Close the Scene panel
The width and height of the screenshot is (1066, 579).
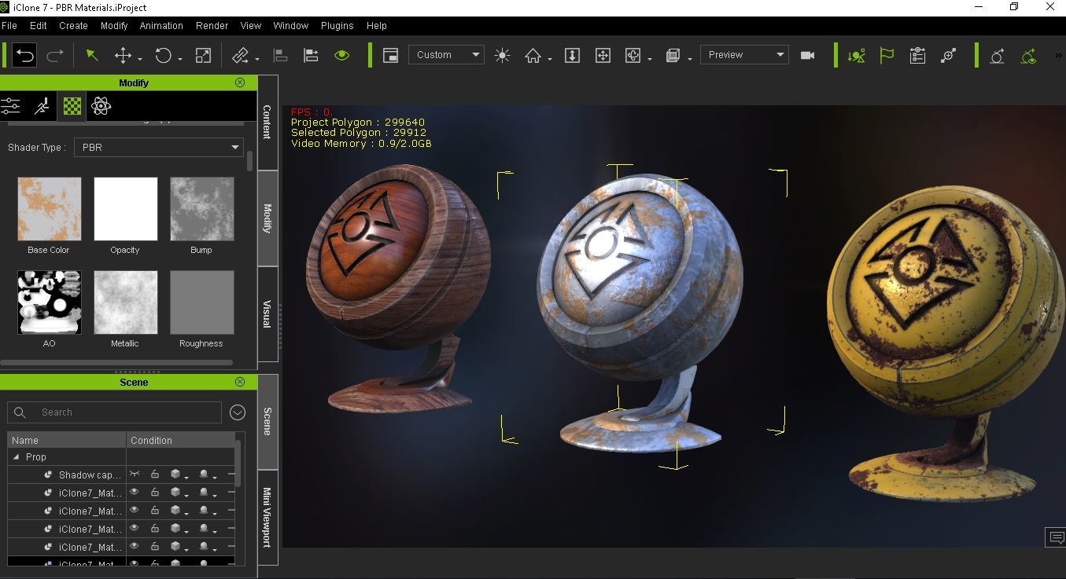click(240, 382)
